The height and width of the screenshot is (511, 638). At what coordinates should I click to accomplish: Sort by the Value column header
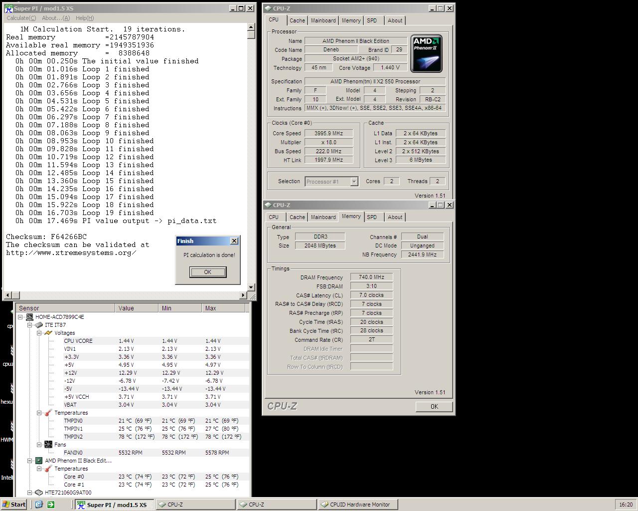[137, 308]
